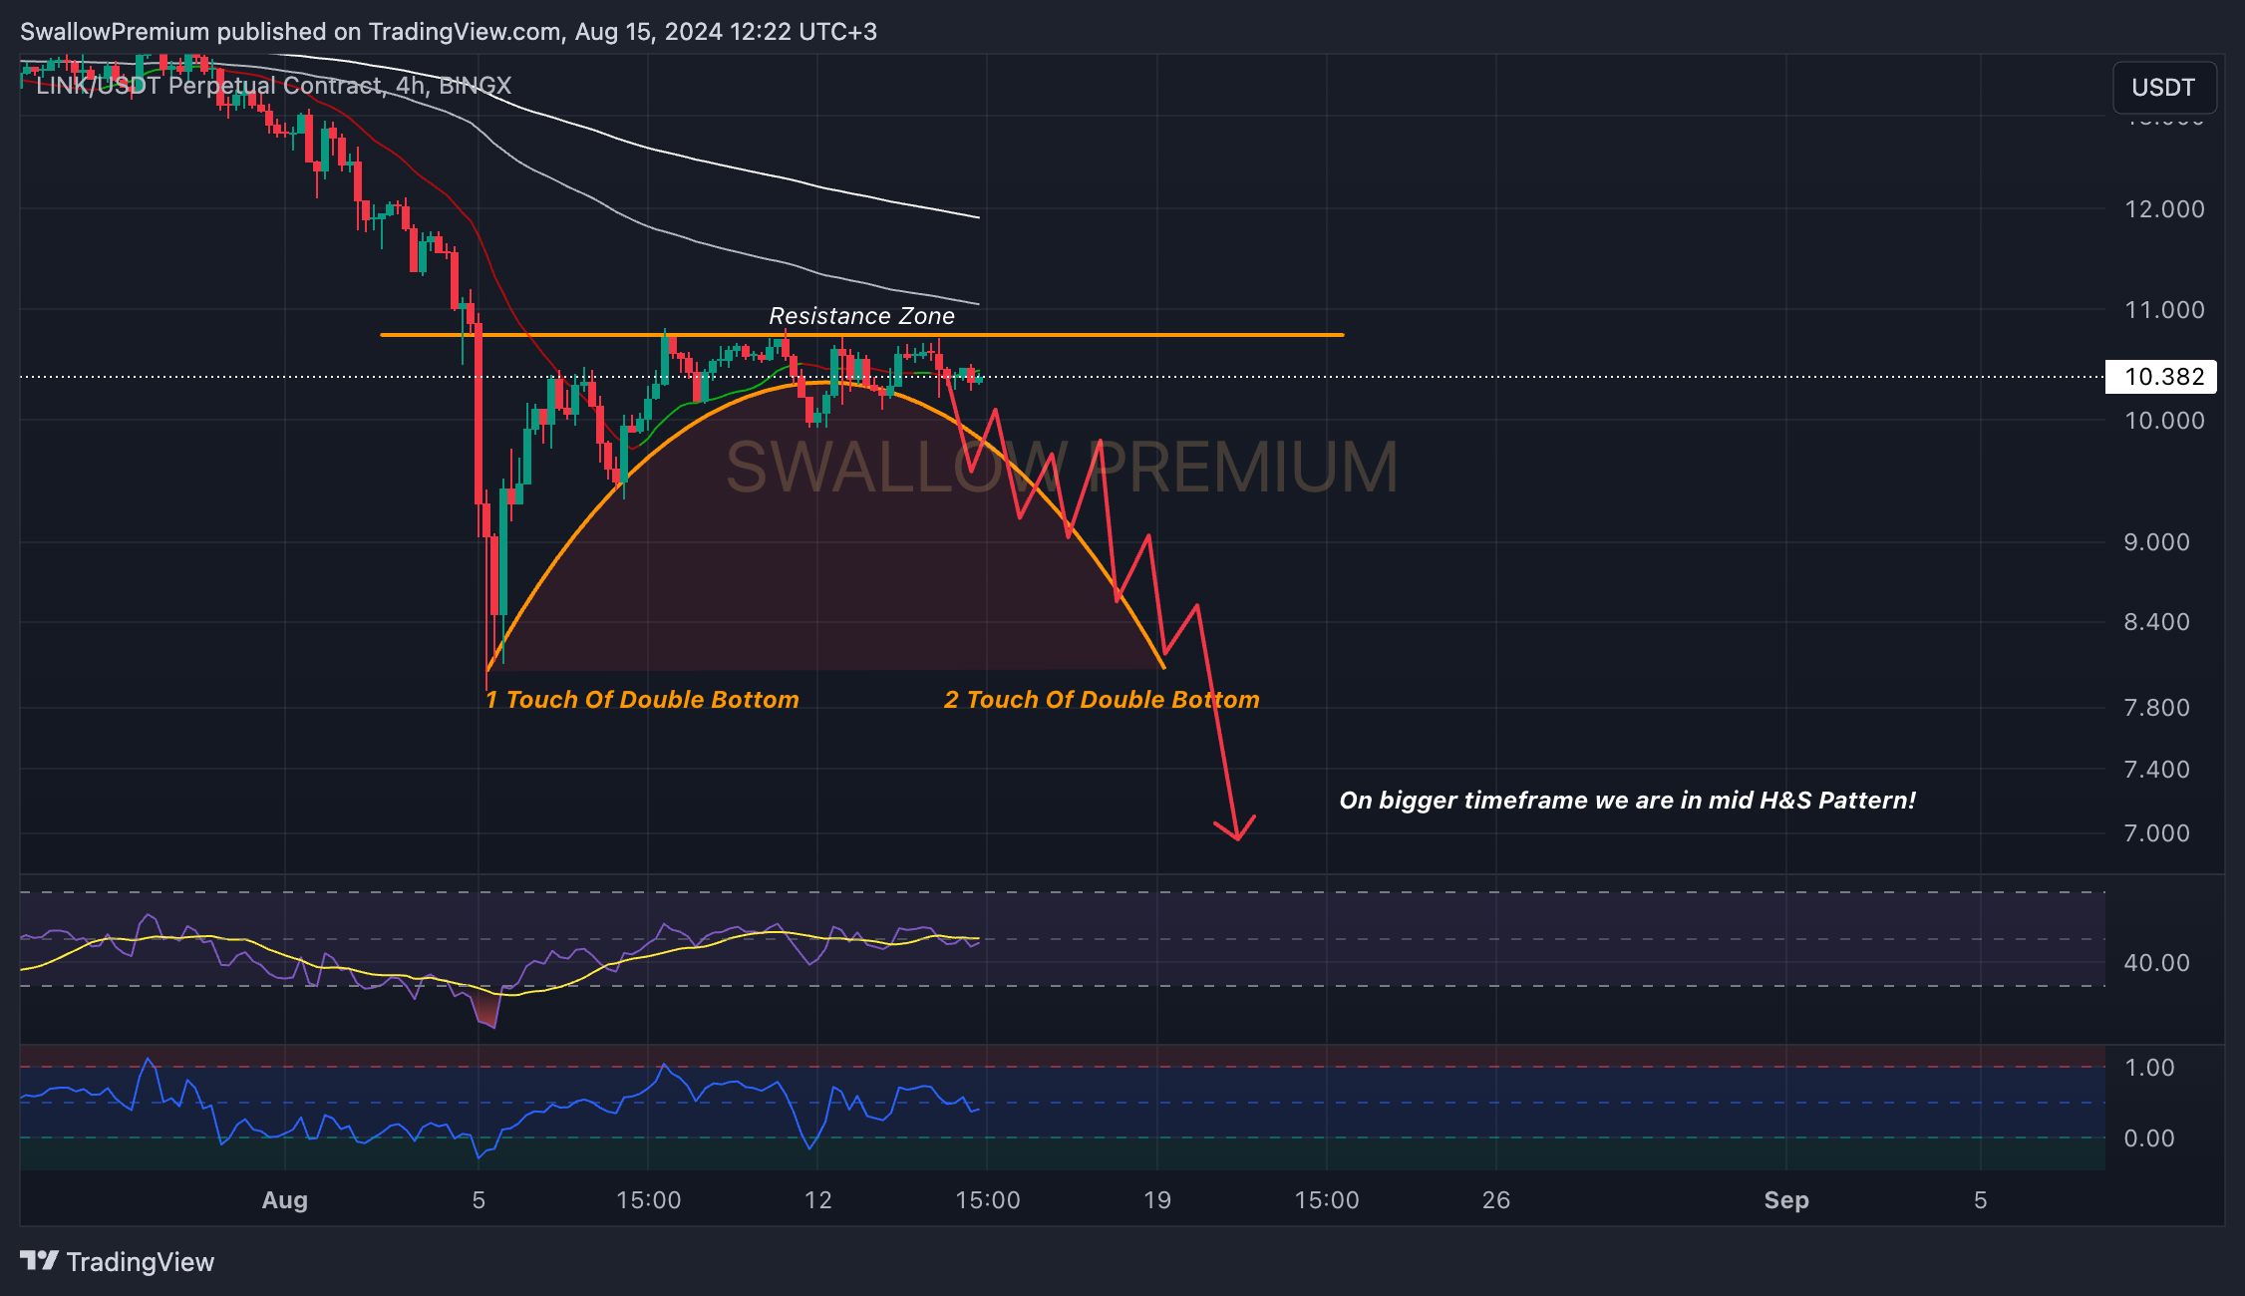Click the 7.000 price axis label
Screen dimensions: 2245x1296
[2157, 833]
